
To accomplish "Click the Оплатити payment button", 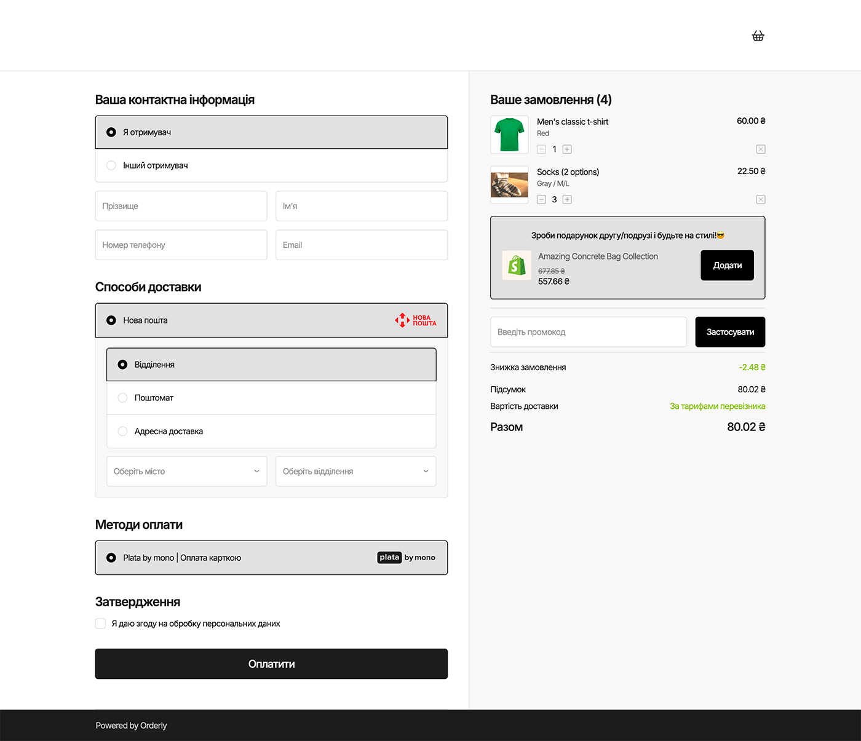I will coord(271,664).
